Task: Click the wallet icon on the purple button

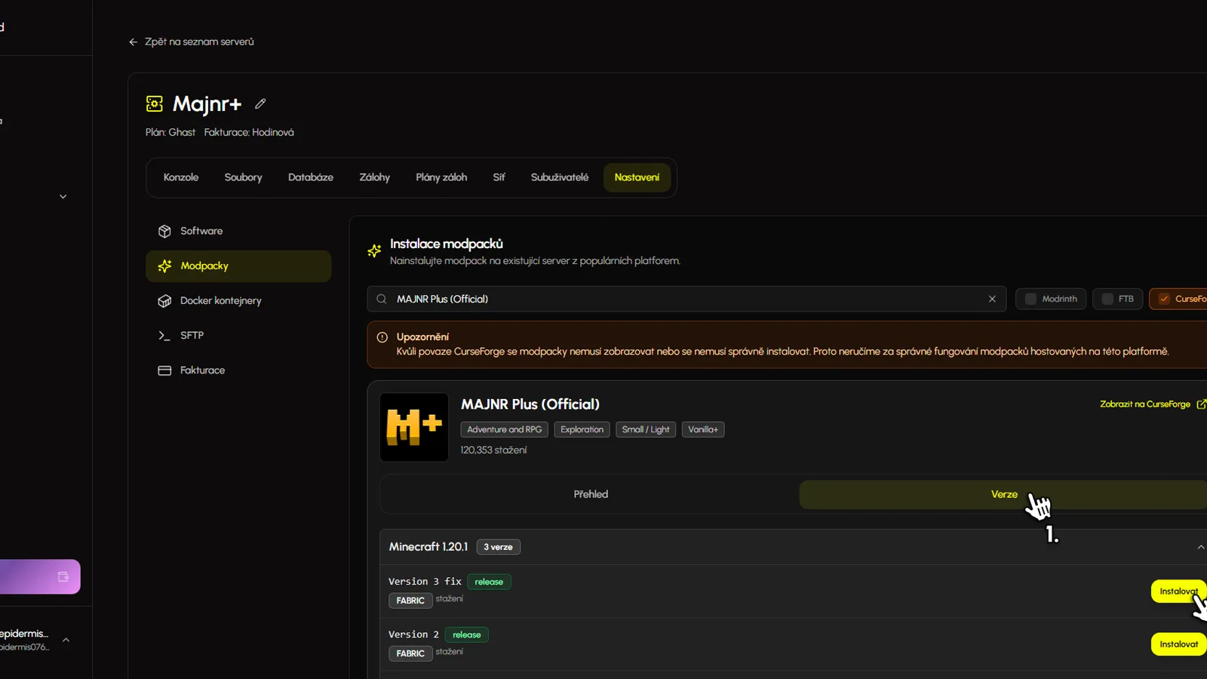Action: (x=62, y=576)
